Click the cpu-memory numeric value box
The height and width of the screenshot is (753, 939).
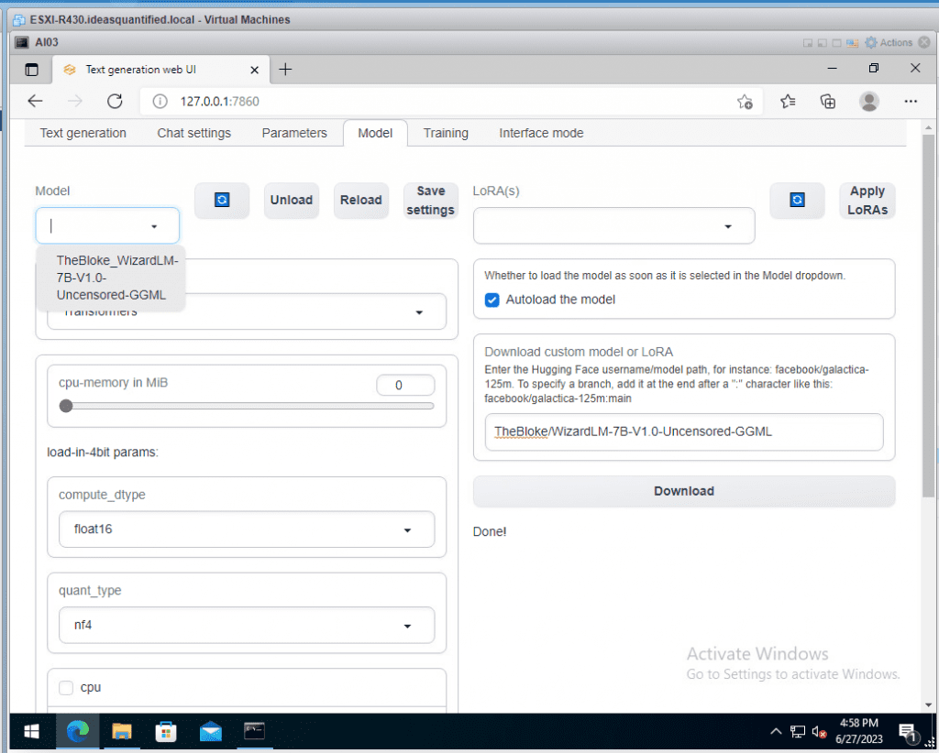pos(405,385)
